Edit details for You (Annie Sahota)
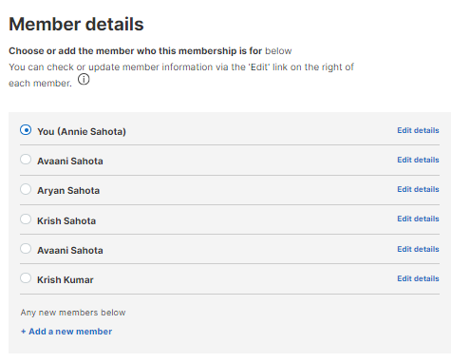 418,130
